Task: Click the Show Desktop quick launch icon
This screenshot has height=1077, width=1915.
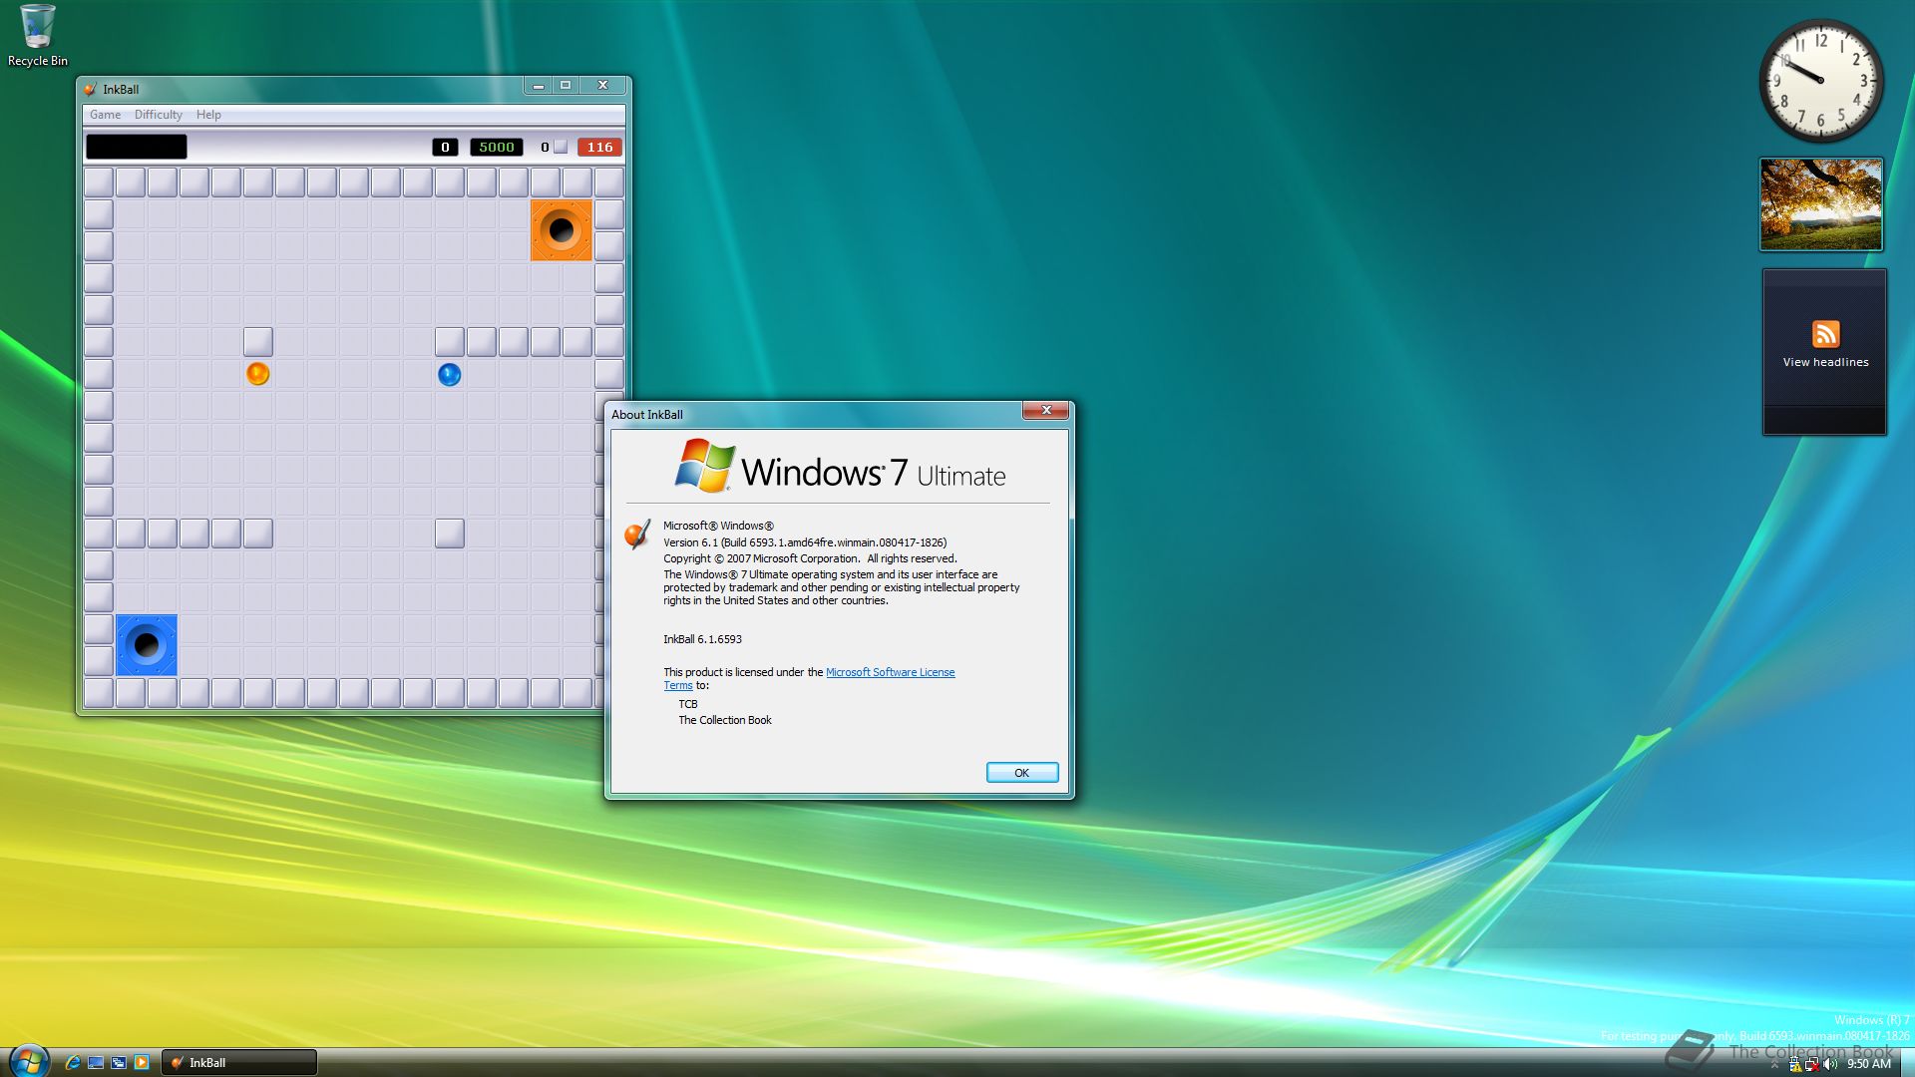Action: click(96, 1062)
